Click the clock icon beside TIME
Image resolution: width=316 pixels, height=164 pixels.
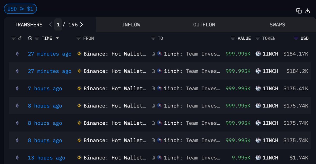tap(30, 38)
